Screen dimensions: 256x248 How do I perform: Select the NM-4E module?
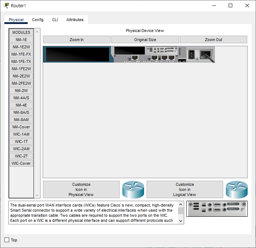click(21, 105)
